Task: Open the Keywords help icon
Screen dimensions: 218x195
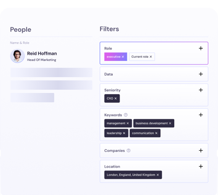Action: [x=126, y=115]
